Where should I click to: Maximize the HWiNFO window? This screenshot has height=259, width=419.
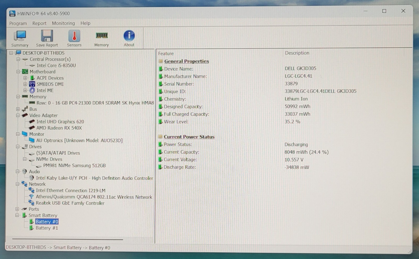click(x=384, y=11)
